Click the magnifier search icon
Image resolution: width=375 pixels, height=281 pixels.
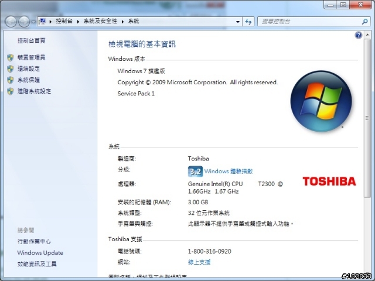coord(365,22)
